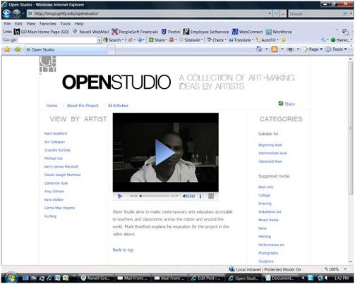Click the browser Forward arrow button
Screen dimensions: 355x284
(16, 14)
